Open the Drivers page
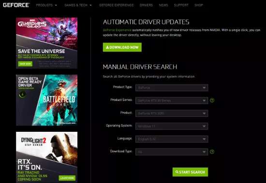 click(x=146, y=5)
